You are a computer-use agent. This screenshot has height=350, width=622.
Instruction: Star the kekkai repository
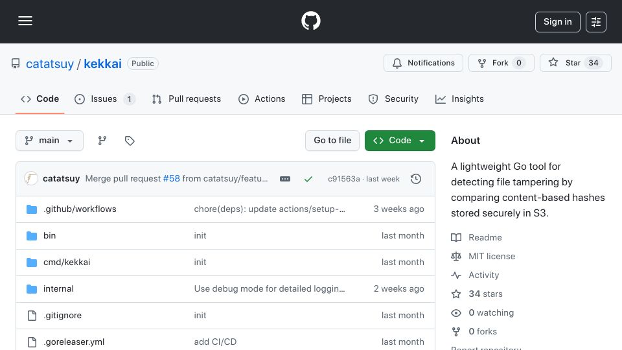[575, 63]
